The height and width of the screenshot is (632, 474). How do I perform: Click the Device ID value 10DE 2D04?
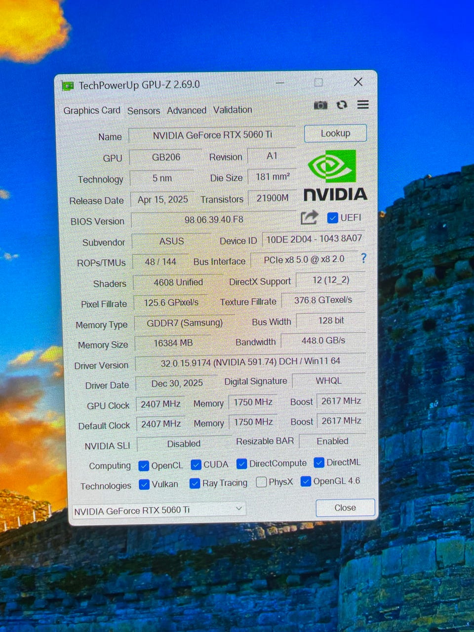tap(314, 239)
